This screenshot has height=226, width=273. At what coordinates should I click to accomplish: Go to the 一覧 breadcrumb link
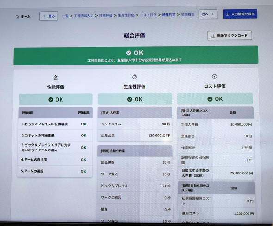(65, 16)
